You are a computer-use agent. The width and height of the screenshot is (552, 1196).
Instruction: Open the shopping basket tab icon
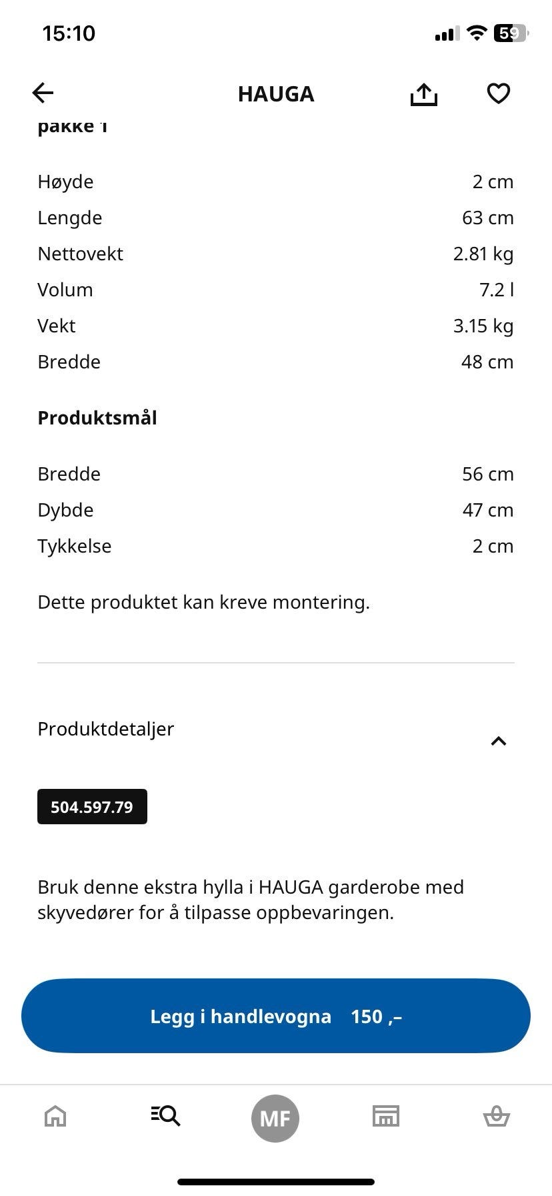496,1116
